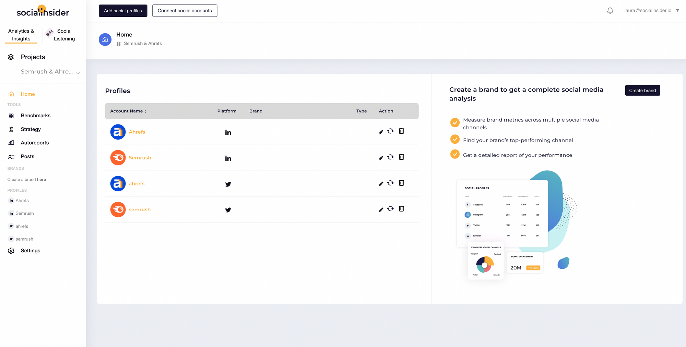Edit the Ahrefs LinkedIn profile (pencil icon)
This screenshot has height=347, width=686.
tap(381, 132)
